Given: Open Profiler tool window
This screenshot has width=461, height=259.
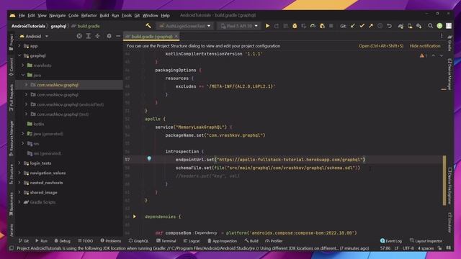Looking at the screenshot, I should [274, 241].
